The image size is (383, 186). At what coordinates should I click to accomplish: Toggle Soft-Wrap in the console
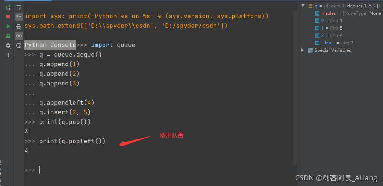coord(19,7)
